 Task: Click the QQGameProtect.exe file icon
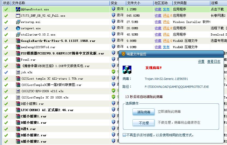click(x=18, y=9)
